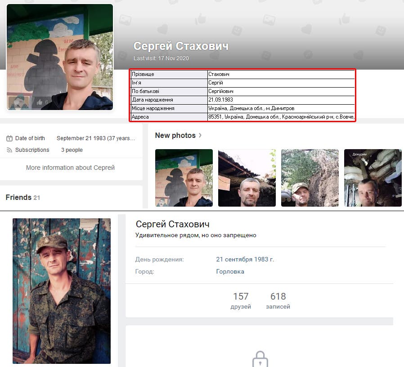Open the 3 people subscriptions link

click(x=72, y=150)
